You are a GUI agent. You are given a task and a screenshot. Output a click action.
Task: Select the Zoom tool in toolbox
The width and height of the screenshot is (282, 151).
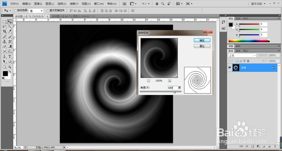10,67
